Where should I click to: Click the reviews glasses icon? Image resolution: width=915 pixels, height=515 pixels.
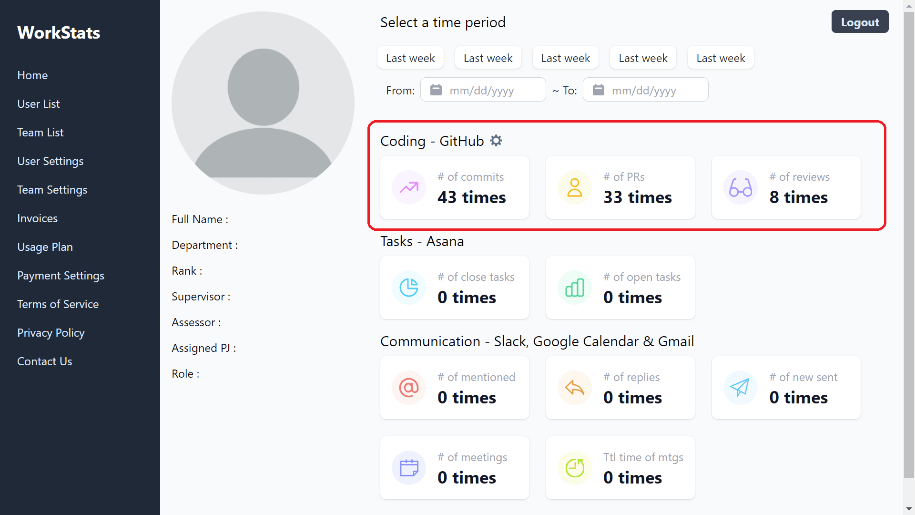pos(741,187)
